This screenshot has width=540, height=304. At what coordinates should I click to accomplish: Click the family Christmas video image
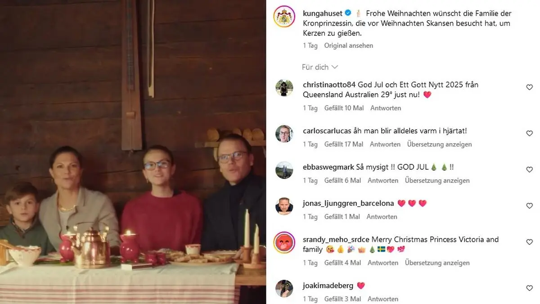tap(133, 152)
